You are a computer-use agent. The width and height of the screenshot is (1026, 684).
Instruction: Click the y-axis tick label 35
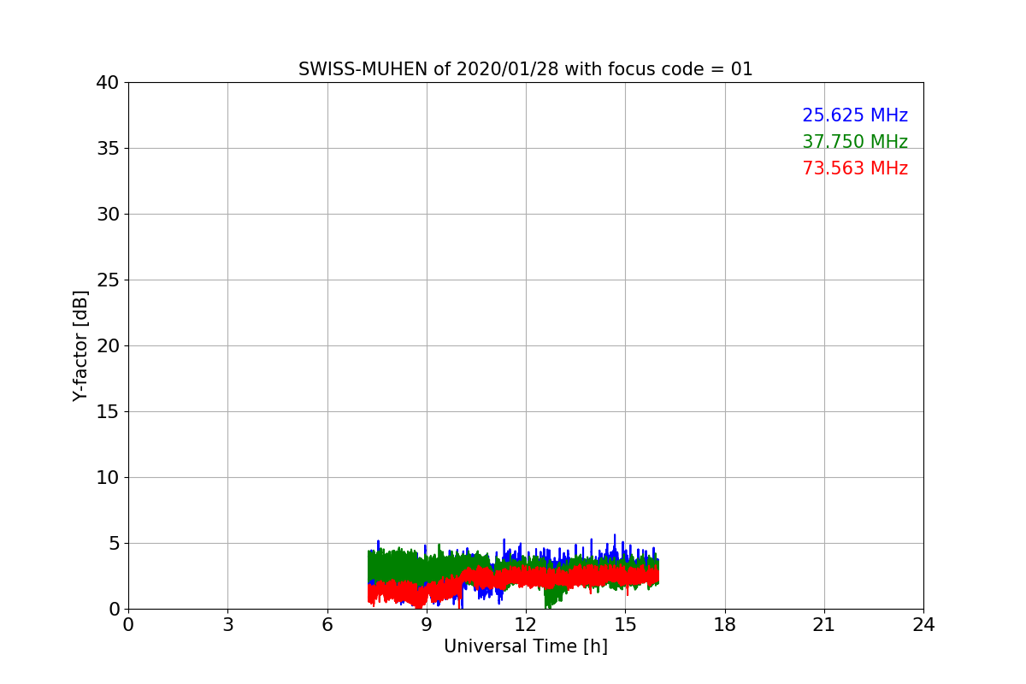108,149
